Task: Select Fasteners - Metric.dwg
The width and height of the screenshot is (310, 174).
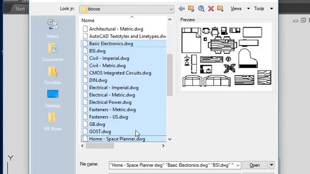Action: [x=112, y=110]
